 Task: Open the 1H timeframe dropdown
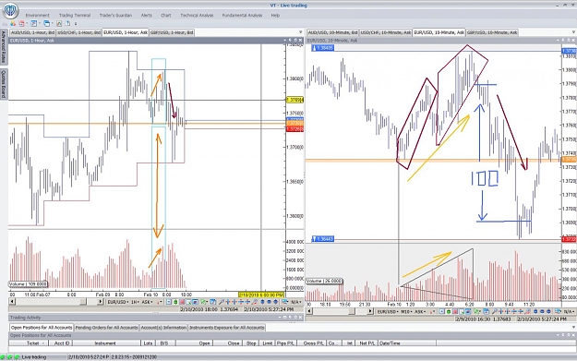pos(135,302)
